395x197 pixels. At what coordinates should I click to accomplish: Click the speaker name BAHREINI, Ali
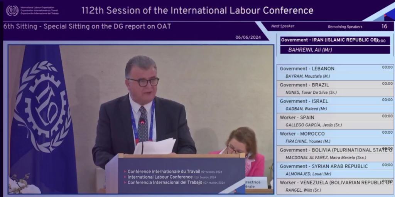pyautogui.click(x=310, y=50)
